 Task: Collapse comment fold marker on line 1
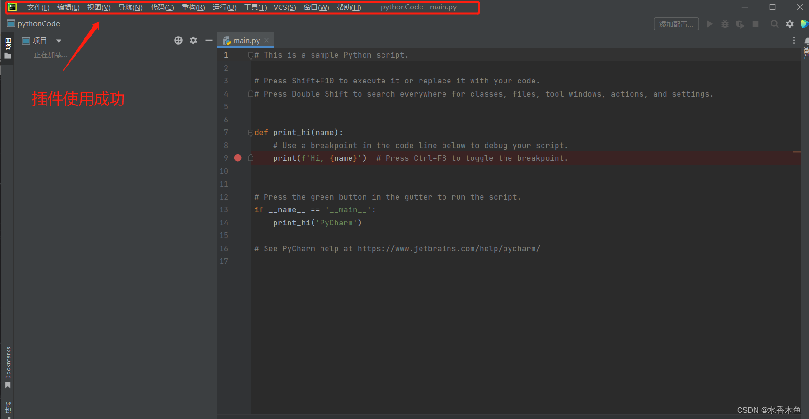[251, 55]
